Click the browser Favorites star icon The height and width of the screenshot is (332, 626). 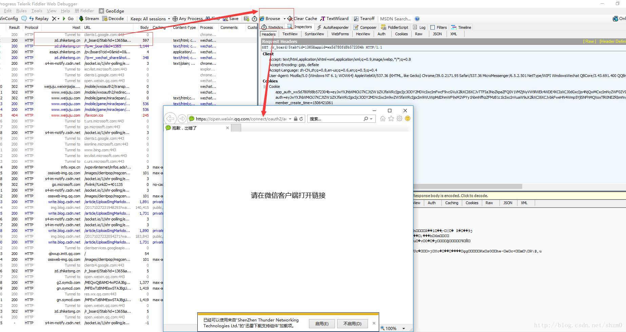(391, 118)
